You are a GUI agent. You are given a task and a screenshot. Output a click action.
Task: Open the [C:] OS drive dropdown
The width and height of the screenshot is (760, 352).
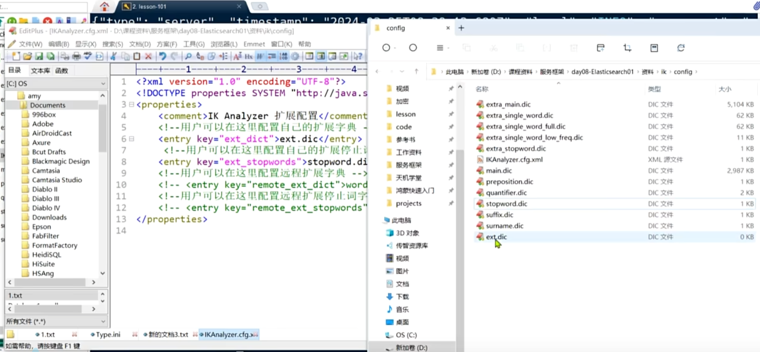(x=103, y=83)
